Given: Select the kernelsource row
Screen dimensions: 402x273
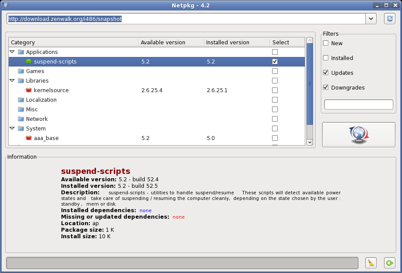Looking at the screenshot, I should (157, 90).
